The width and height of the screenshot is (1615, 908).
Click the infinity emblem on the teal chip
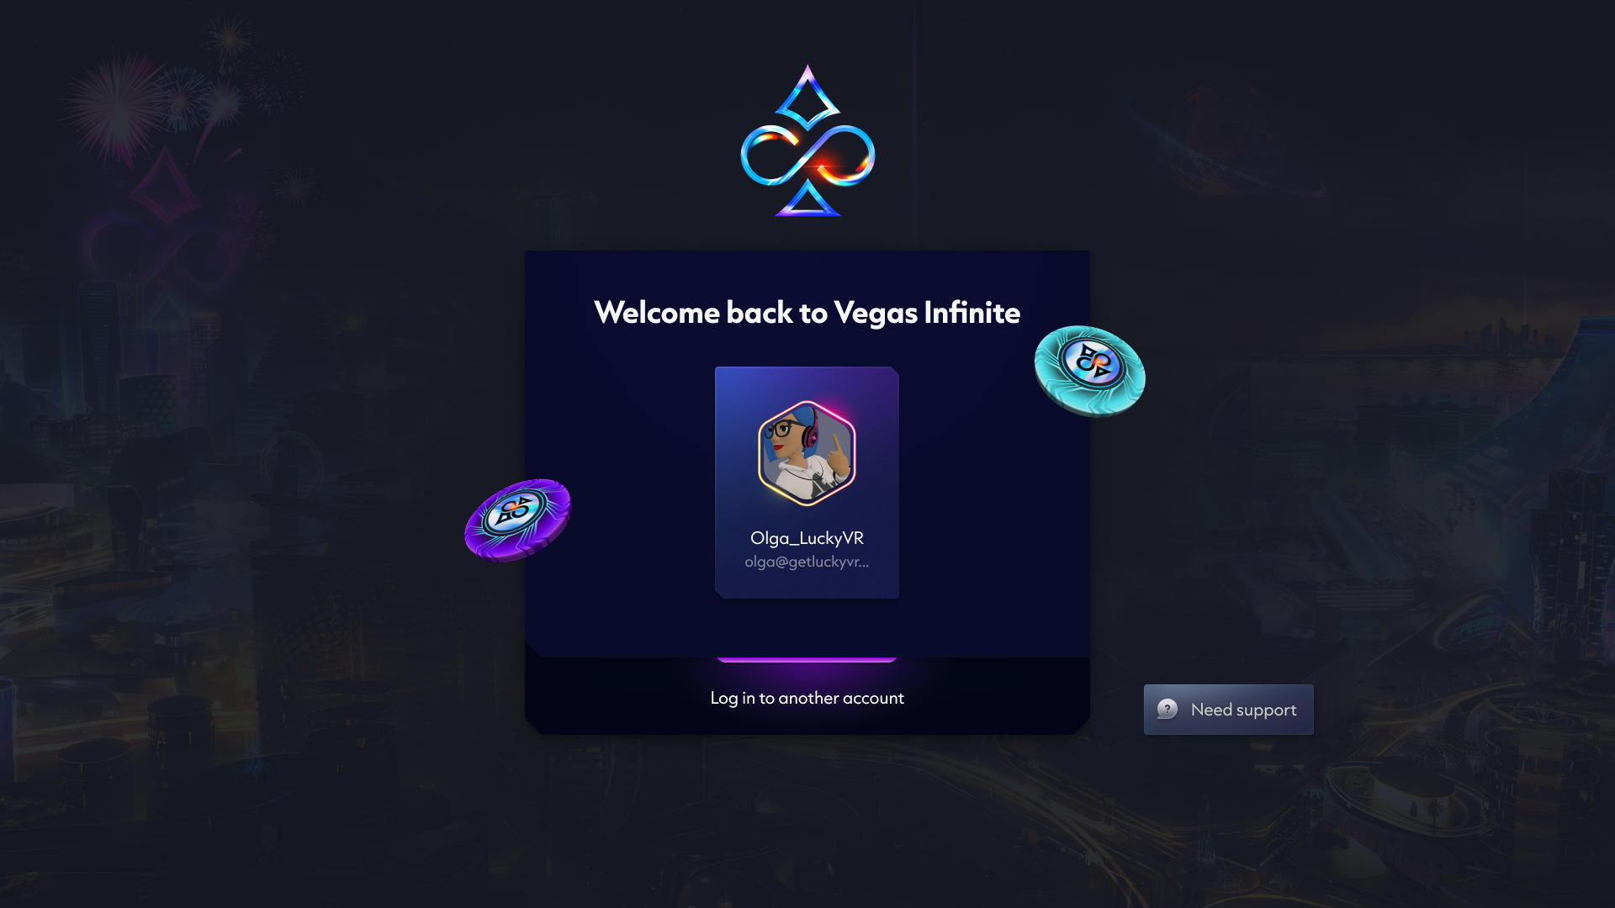pyautogui.click(x=1093, y=362)
